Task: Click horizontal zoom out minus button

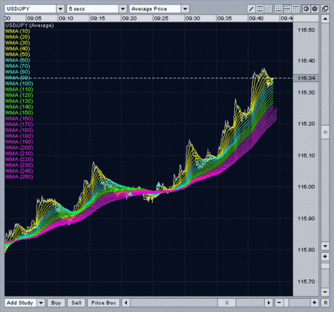Action: pyautogui.click(x=279, y=303)
